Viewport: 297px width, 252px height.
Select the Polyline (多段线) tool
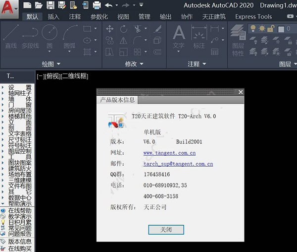(30, 37)
